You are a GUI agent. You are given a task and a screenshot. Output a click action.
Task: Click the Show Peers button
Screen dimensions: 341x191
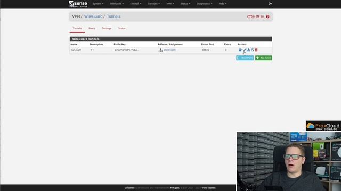click(245, 58)
